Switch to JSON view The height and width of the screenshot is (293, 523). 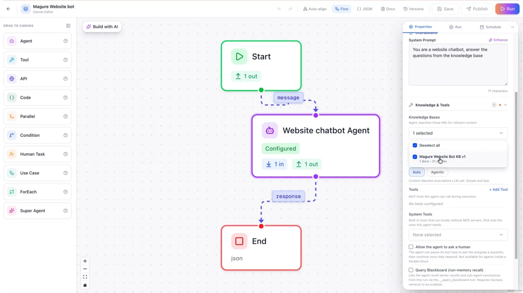364,9
